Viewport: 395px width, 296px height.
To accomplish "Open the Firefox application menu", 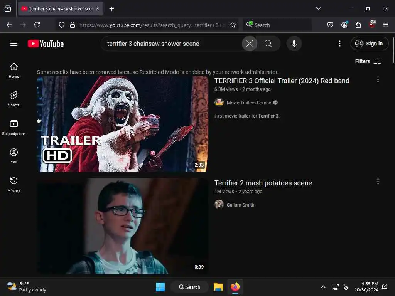I will [386, 25].
